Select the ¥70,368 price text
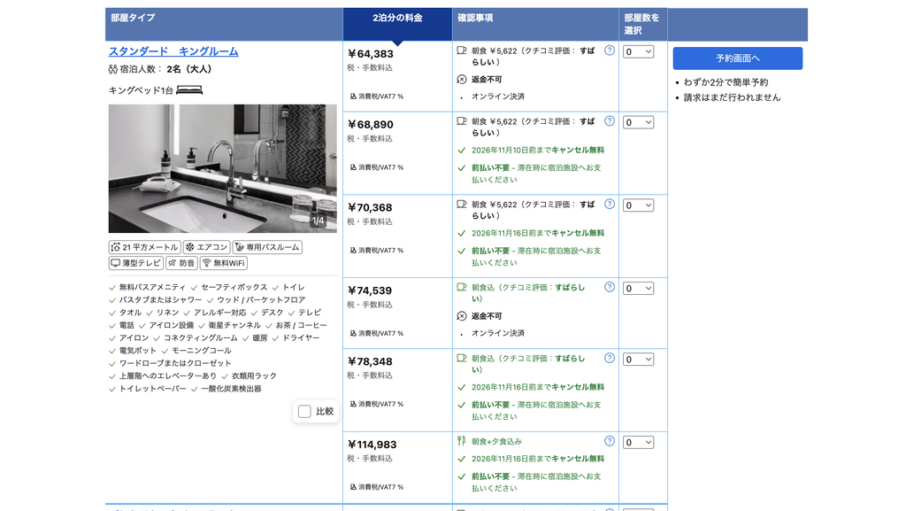The height and width of the screenshot is (511, 906). point(370,208)
